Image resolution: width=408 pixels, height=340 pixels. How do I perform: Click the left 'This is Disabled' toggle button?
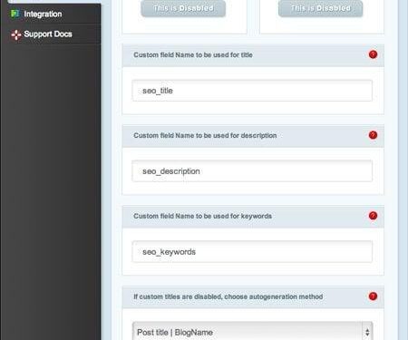click(x=183, y=8)
